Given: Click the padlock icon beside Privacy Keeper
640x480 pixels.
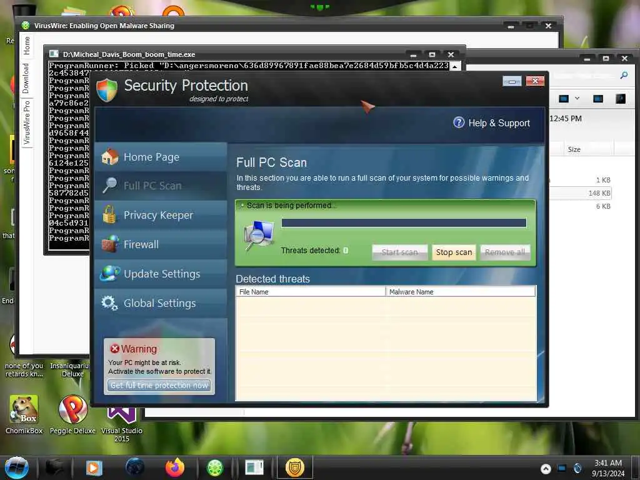Looking at the screenshot, I should [109, 215].
